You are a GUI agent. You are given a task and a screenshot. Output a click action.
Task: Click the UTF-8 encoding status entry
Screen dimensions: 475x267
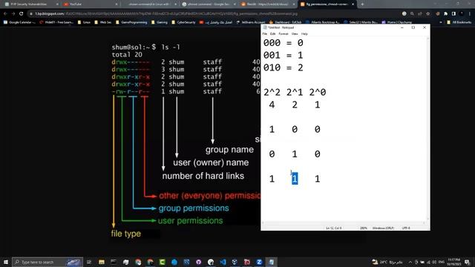tap(406, 228)
